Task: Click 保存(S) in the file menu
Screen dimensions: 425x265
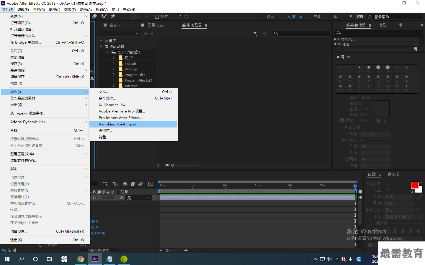Action: coord(45,64)
